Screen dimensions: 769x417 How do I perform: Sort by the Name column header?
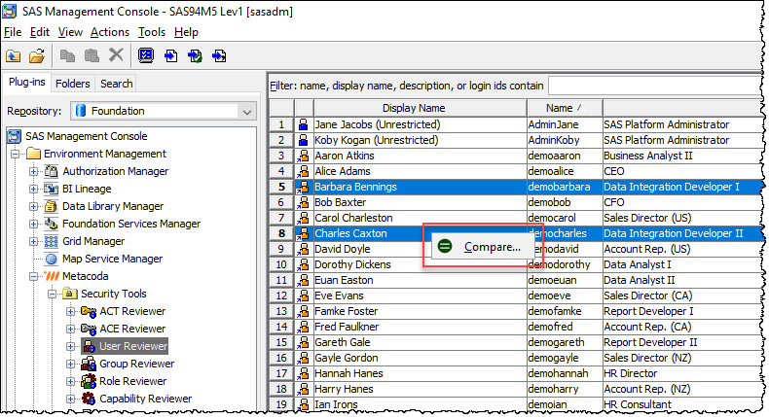click(565, 108)
